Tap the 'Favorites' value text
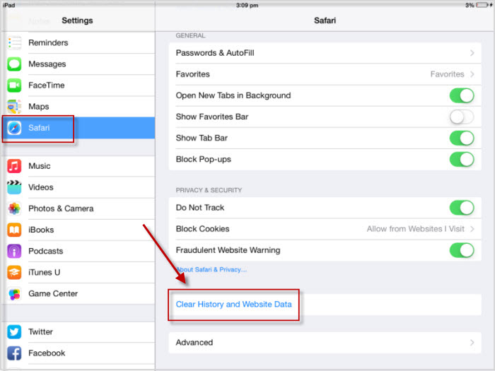The image size is (495, 371). 447,74
